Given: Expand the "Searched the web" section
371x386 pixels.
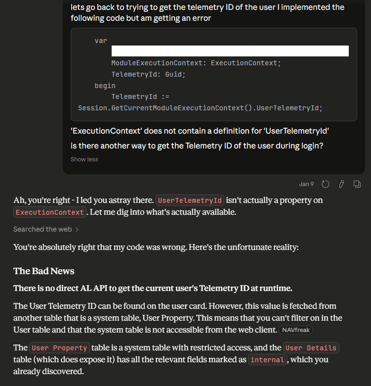Looking at the screenshot, I should pos(42,229).
